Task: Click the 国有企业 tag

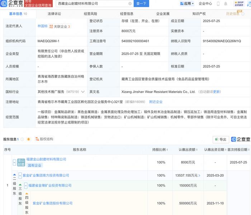Action: click(x=34, y=165)
